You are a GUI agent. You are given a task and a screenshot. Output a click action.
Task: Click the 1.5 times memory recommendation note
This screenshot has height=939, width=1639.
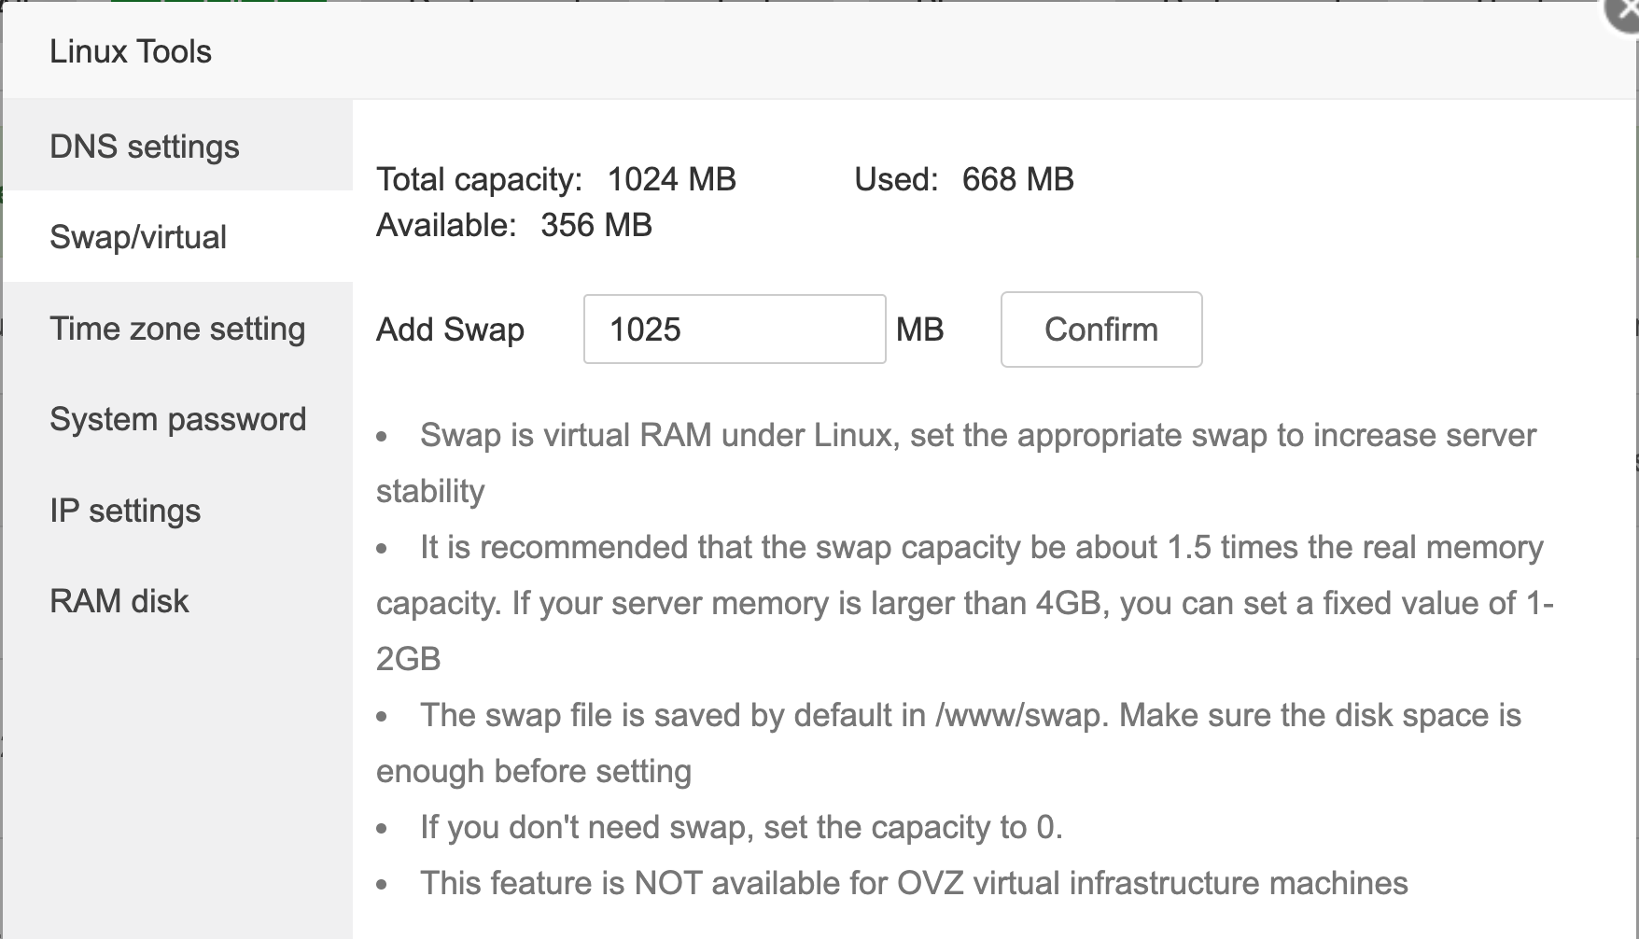980,548
